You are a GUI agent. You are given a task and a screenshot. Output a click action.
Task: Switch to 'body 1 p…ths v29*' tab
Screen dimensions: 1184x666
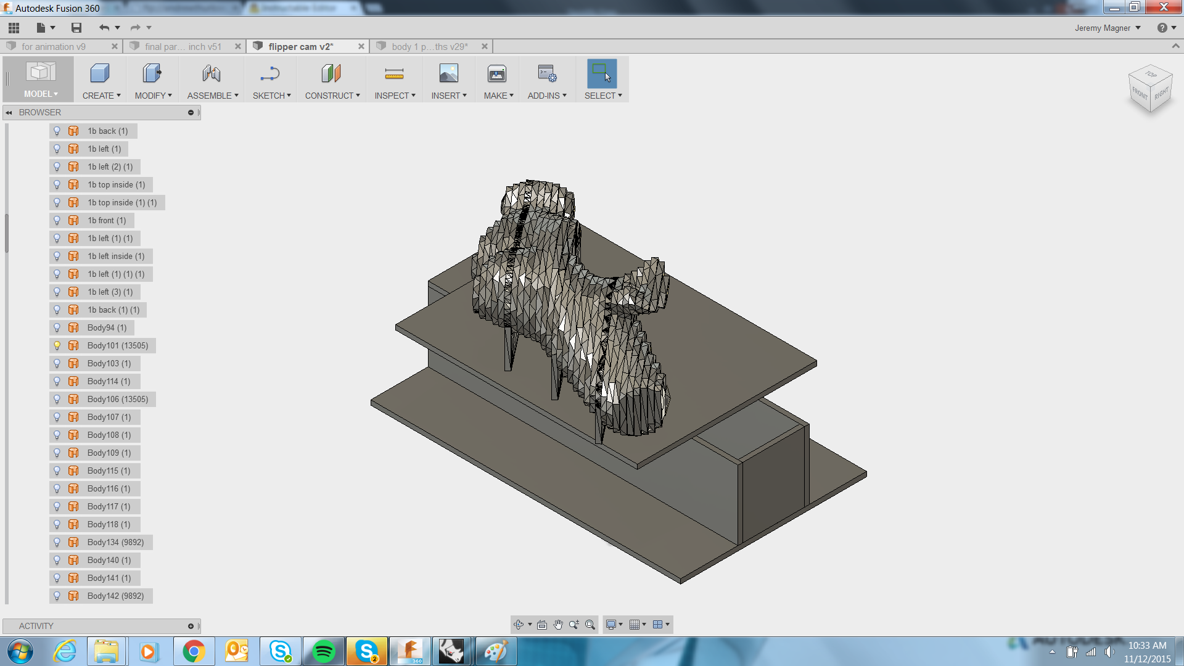[x=430, y=47]
